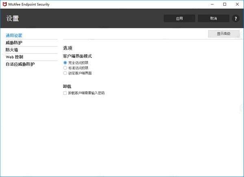
Task: Open help with the question mark icon
Action: (x=236, y=19)
